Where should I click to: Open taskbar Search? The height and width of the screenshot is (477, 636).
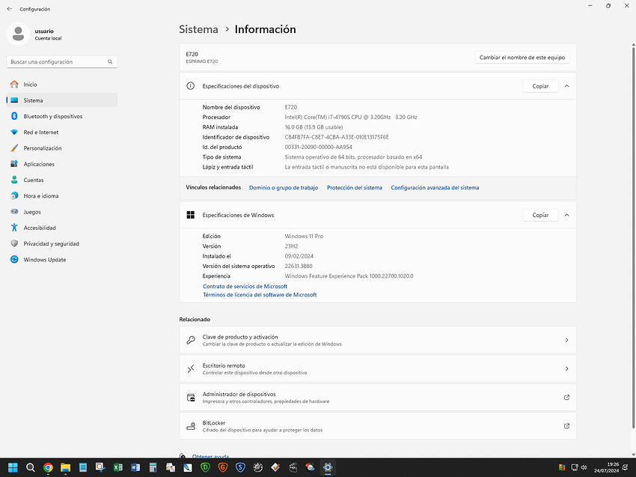pyautogui.click(x=31, y=468)
